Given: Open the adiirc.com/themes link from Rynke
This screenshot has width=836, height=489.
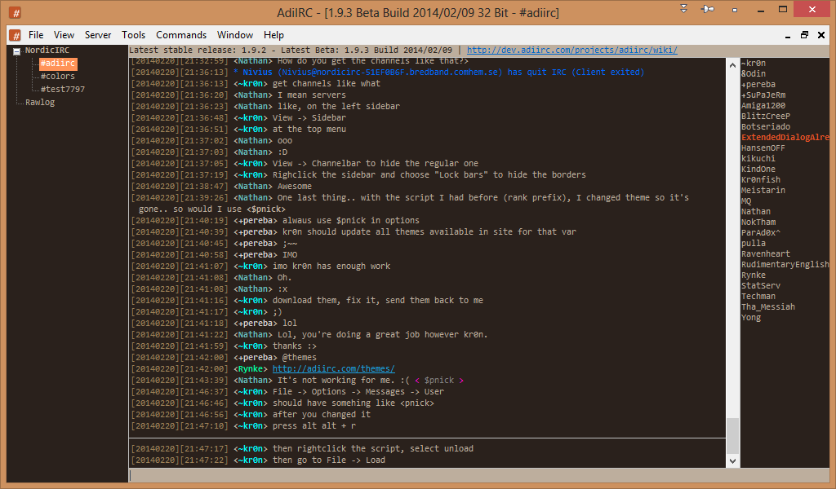Looking at the screenshot, I should point(334,368).
